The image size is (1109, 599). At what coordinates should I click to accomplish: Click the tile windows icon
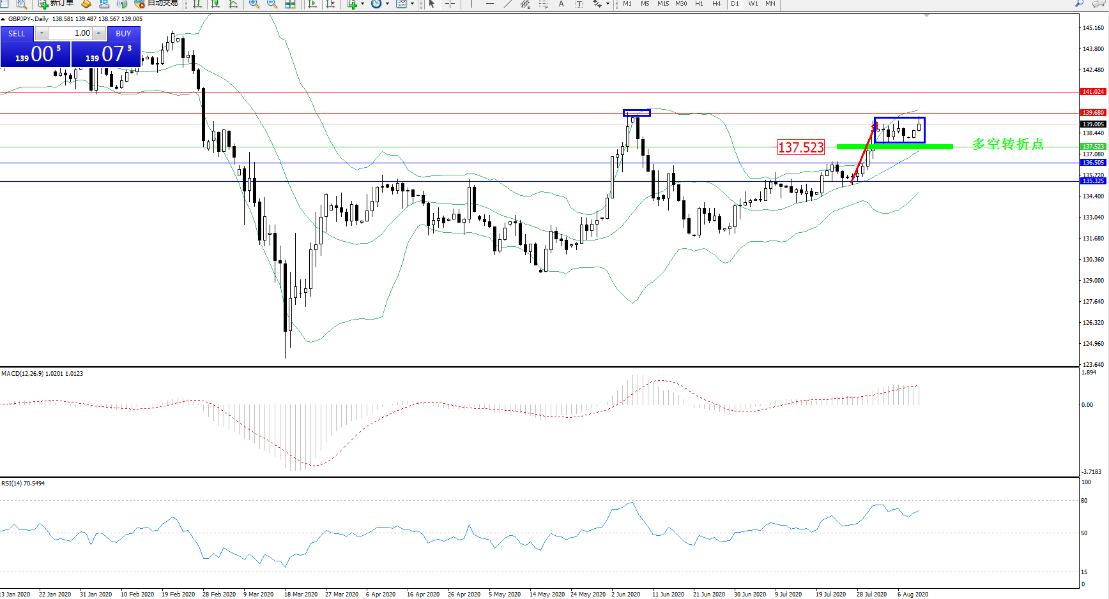[x=290, y=4]
